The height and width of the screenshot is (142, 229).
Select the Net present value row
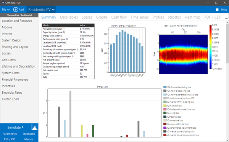pyautogui.click(x=68, y=60)
